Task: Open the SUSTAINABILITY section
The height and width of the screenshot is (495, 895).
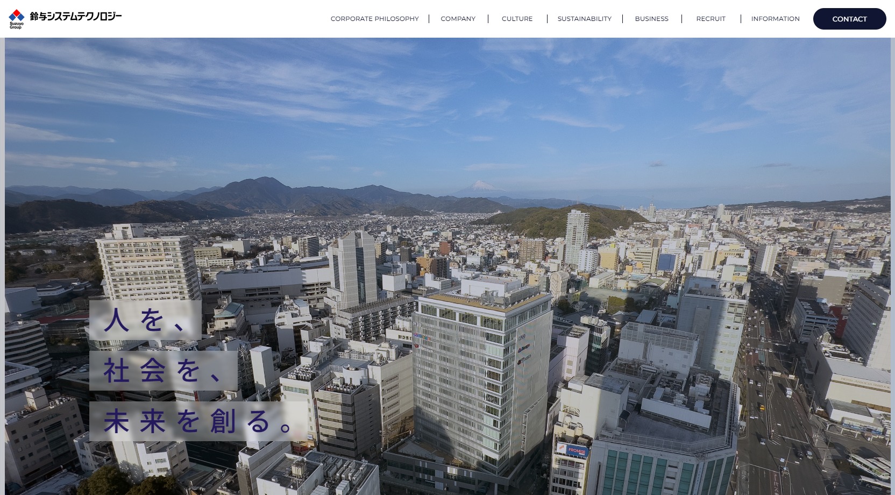Action: (584, 19)
